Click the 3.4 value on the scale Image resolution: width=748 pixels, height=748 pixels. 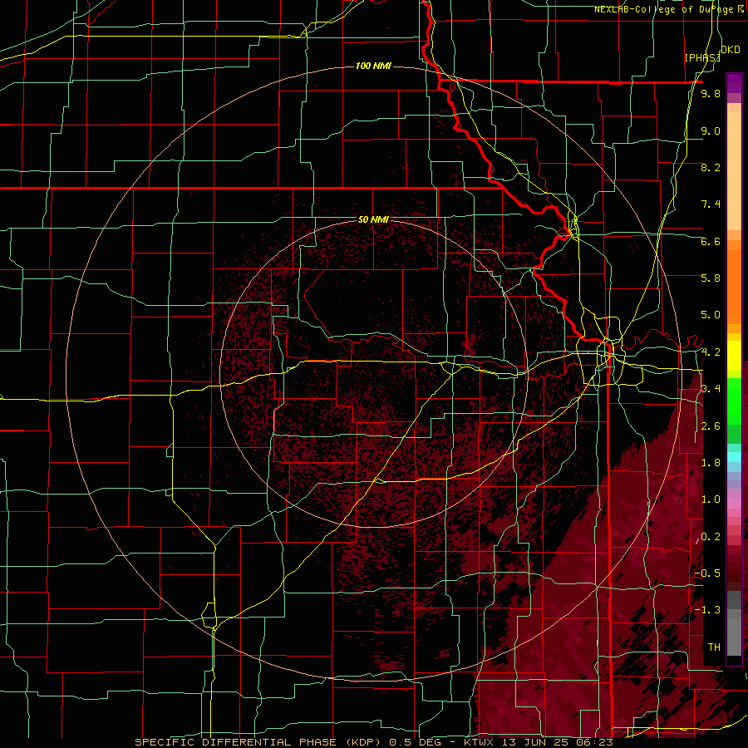pos(711,389)
